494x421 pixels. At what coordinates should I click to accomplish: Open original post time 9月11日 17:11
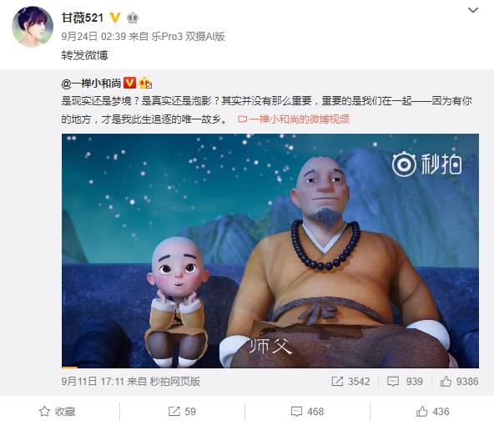click(x=93, y=382)
